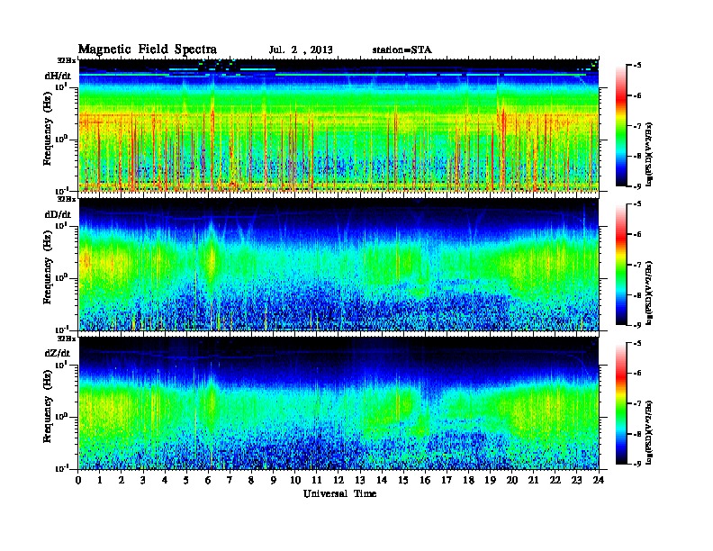Click the '10^0' frequency tick of dH/dt panel
Screen dimensions: 713x551
click(61, 139)
